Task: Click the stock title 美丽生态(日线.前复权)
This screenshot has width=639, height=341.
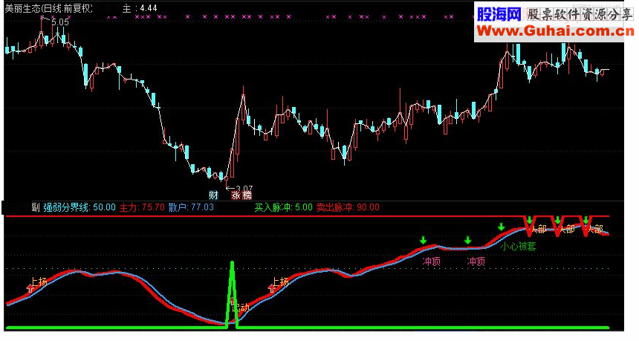Action: 48,8
